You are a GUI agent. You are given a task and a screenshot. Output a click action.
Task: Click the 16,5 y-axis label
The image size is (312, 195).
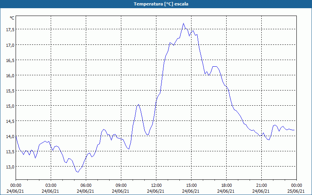coord(10,60)
